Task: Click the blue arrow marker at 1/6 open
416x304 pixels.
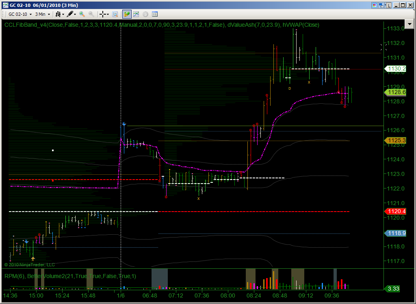Action: (x=124, y=124)
